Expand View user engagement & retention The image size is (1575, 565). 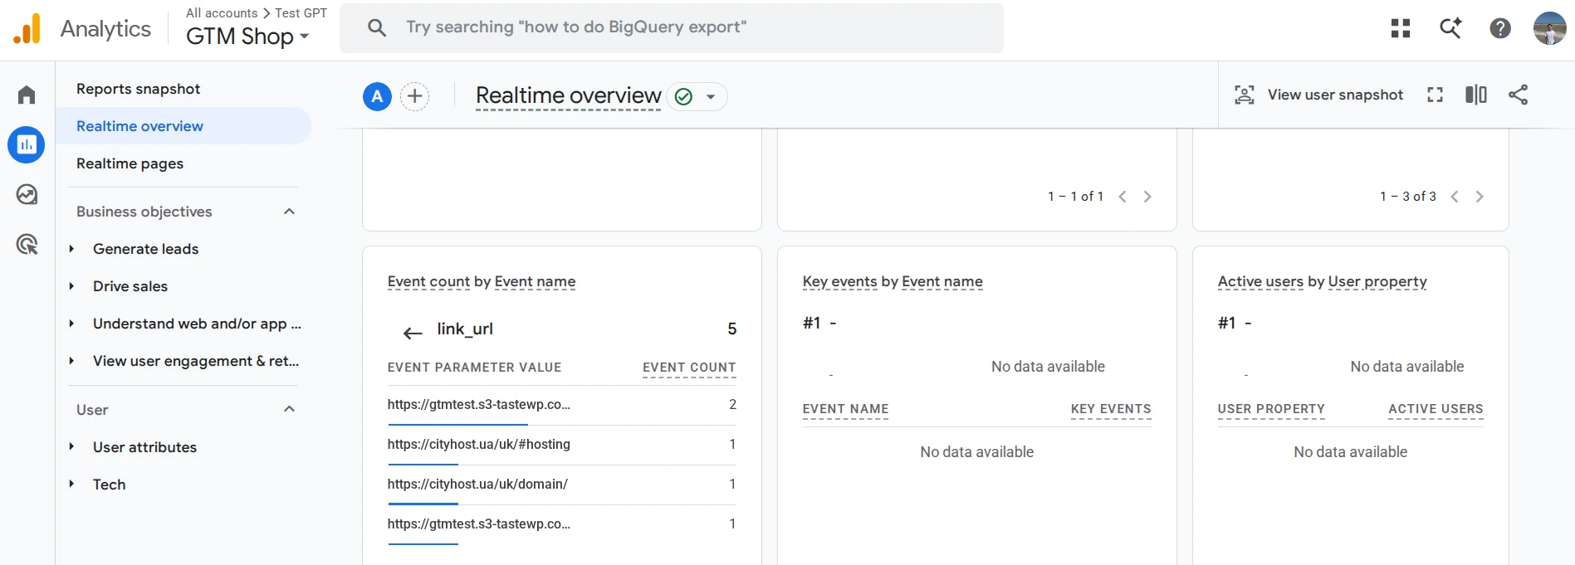(71, 361)
